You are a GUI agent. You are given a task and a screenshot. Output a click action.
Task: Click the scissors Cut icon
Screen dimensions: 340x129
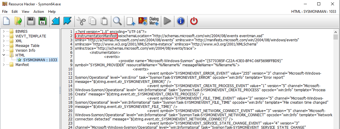(x=81, y=21)
